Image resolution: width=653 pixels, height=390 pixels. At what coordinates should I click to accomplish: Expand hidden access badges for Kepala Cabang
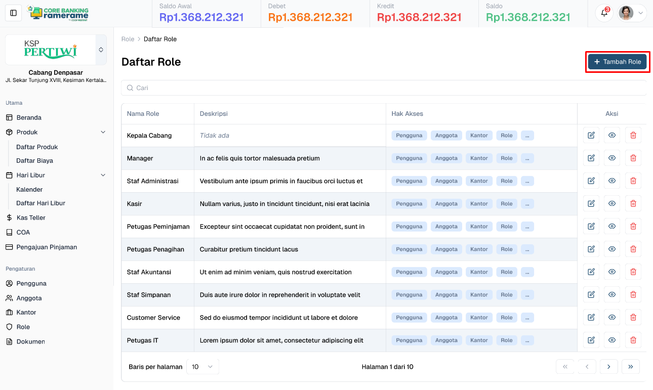click(527, 135)
